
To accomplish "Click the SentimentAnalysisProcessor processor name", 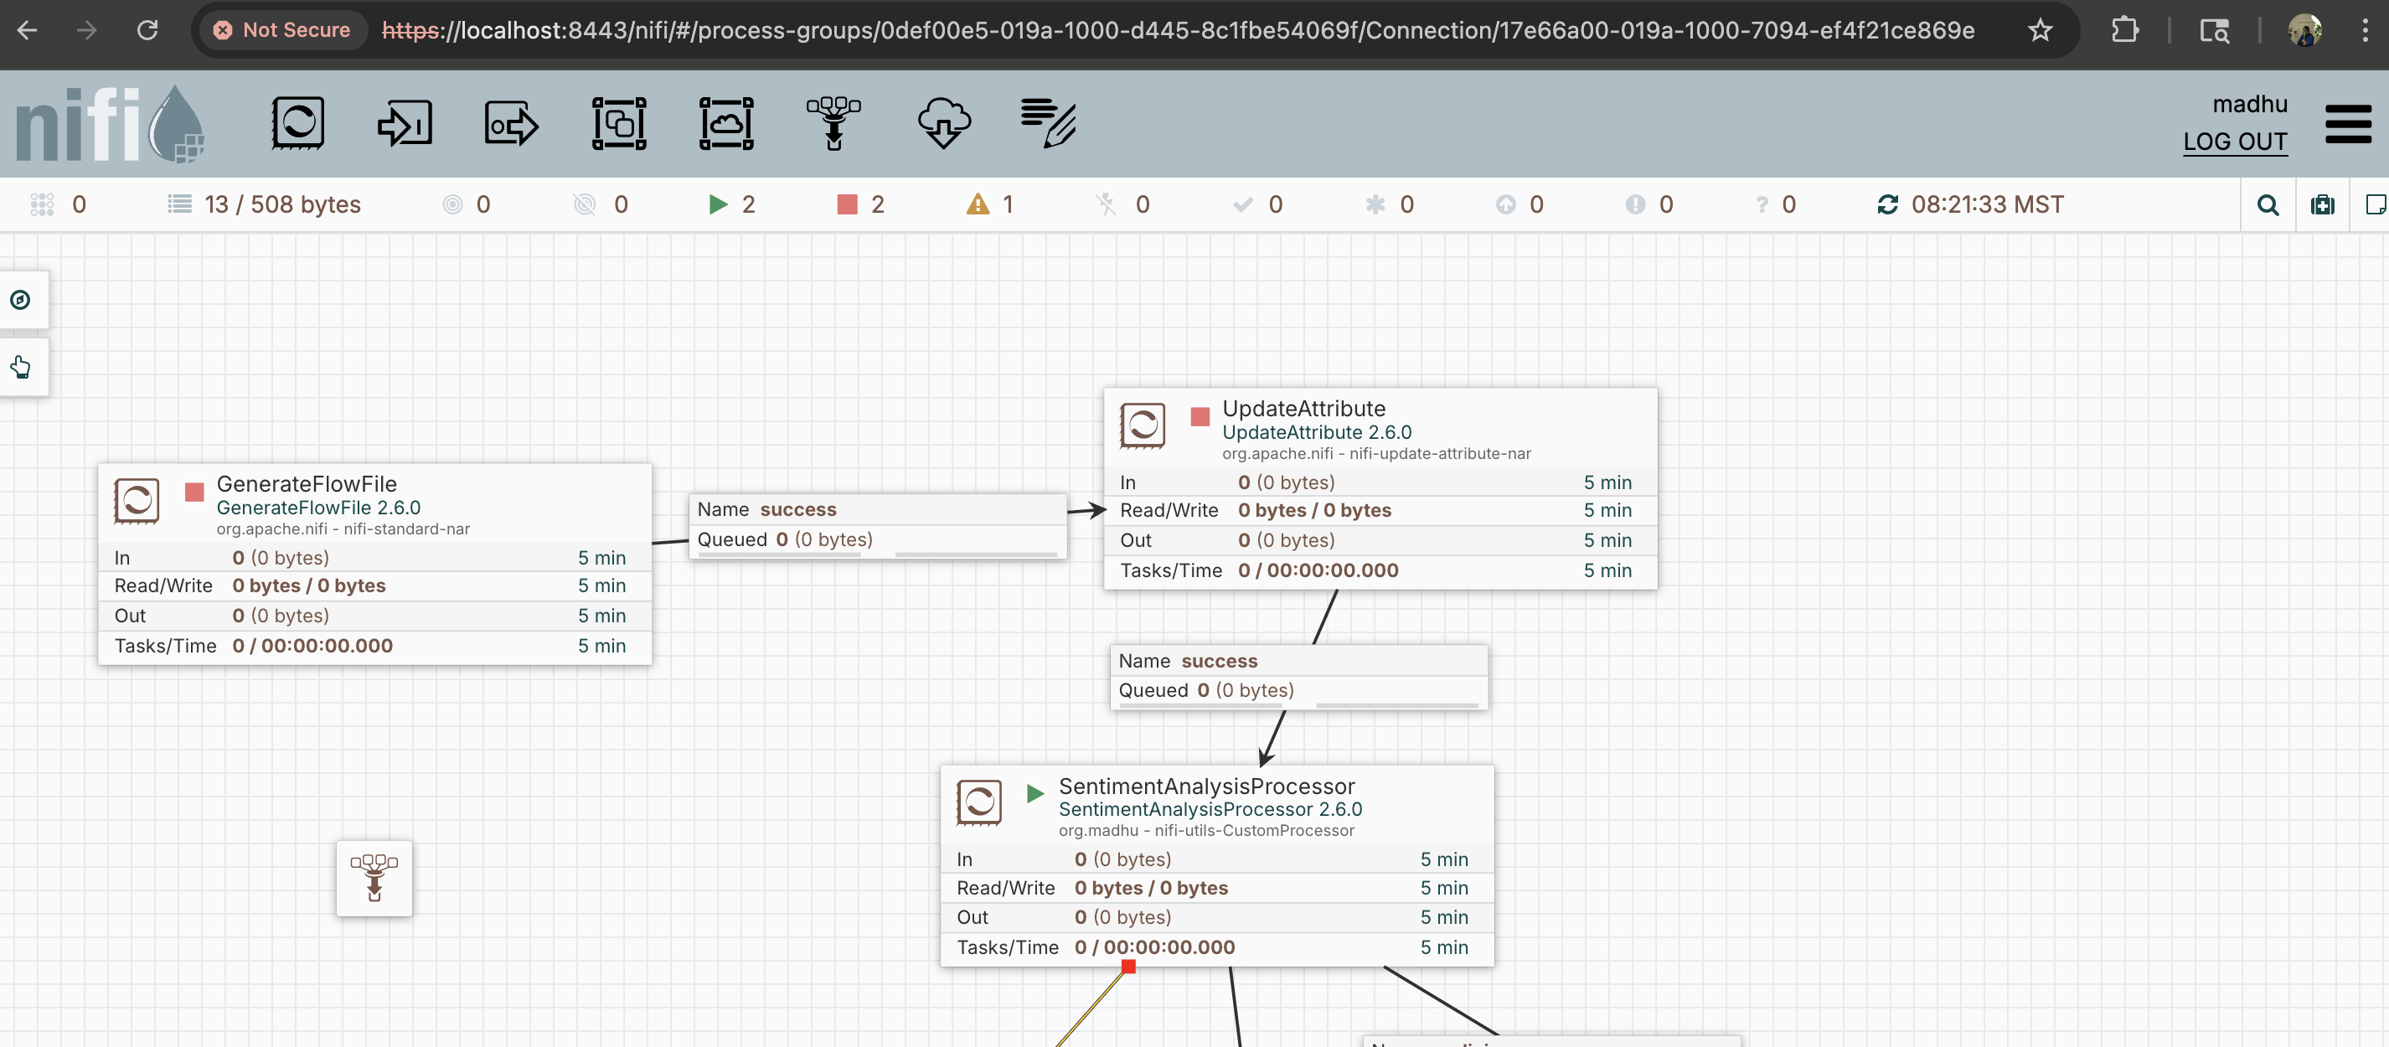I will [x=1206, y=787].
